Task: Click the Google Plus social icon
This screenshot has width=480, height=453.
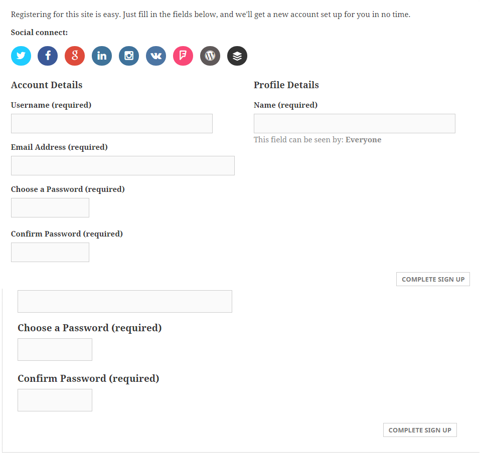Action: 75,56
